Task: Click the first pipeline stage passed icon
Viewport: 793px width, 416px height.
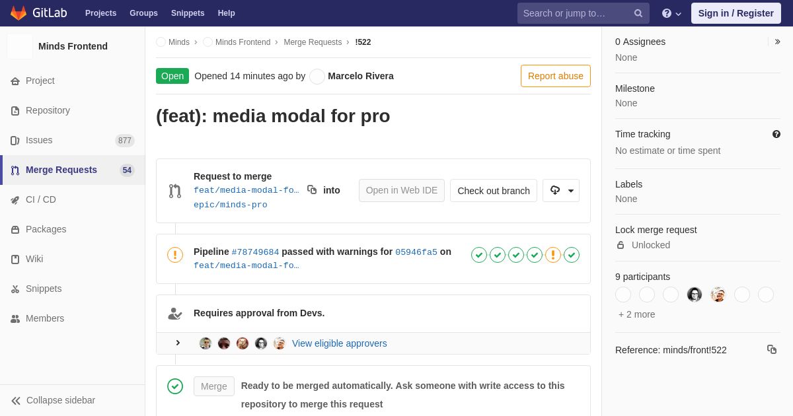Action: coord(479,255)
